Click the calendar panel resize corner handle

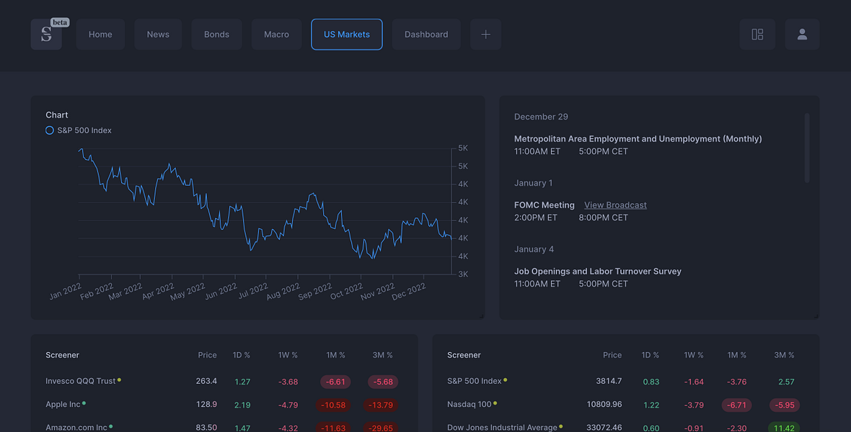(x=816, y=316)
